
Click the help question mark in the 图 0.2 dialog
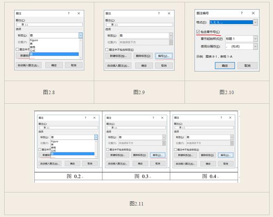(x=85, y=118)
